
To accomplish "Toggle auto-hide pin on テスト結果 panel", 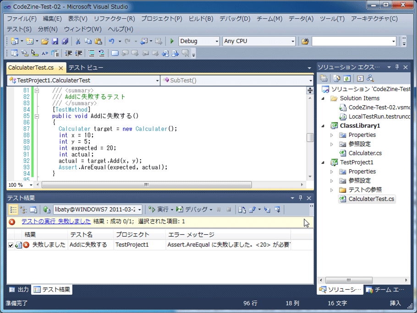I will tap(302, 198).
